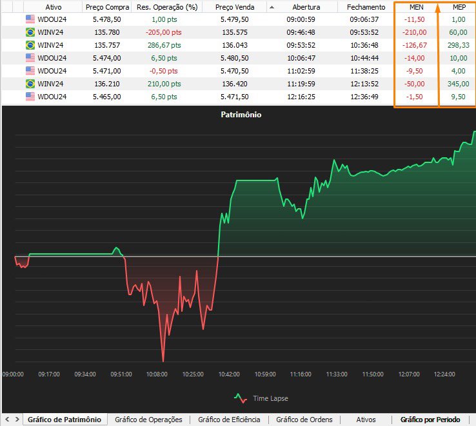This screenshot has height=426, width=476.
Task: Click the 12:07:00 time axis label
Action: tap(409, 374)
